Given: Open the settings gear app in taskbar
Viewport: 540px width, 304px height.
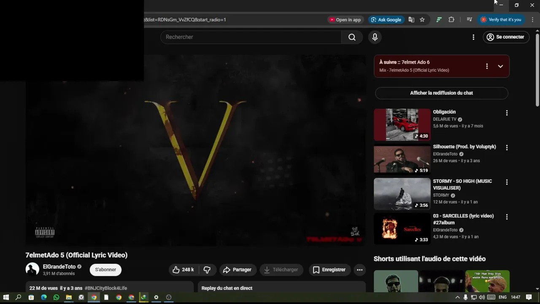Looking at the screenshot, I should [x=156, y=297].
